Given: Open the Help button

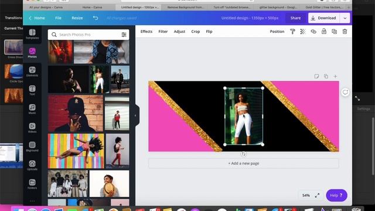Looking at the screenshot, I should (336, 195).
